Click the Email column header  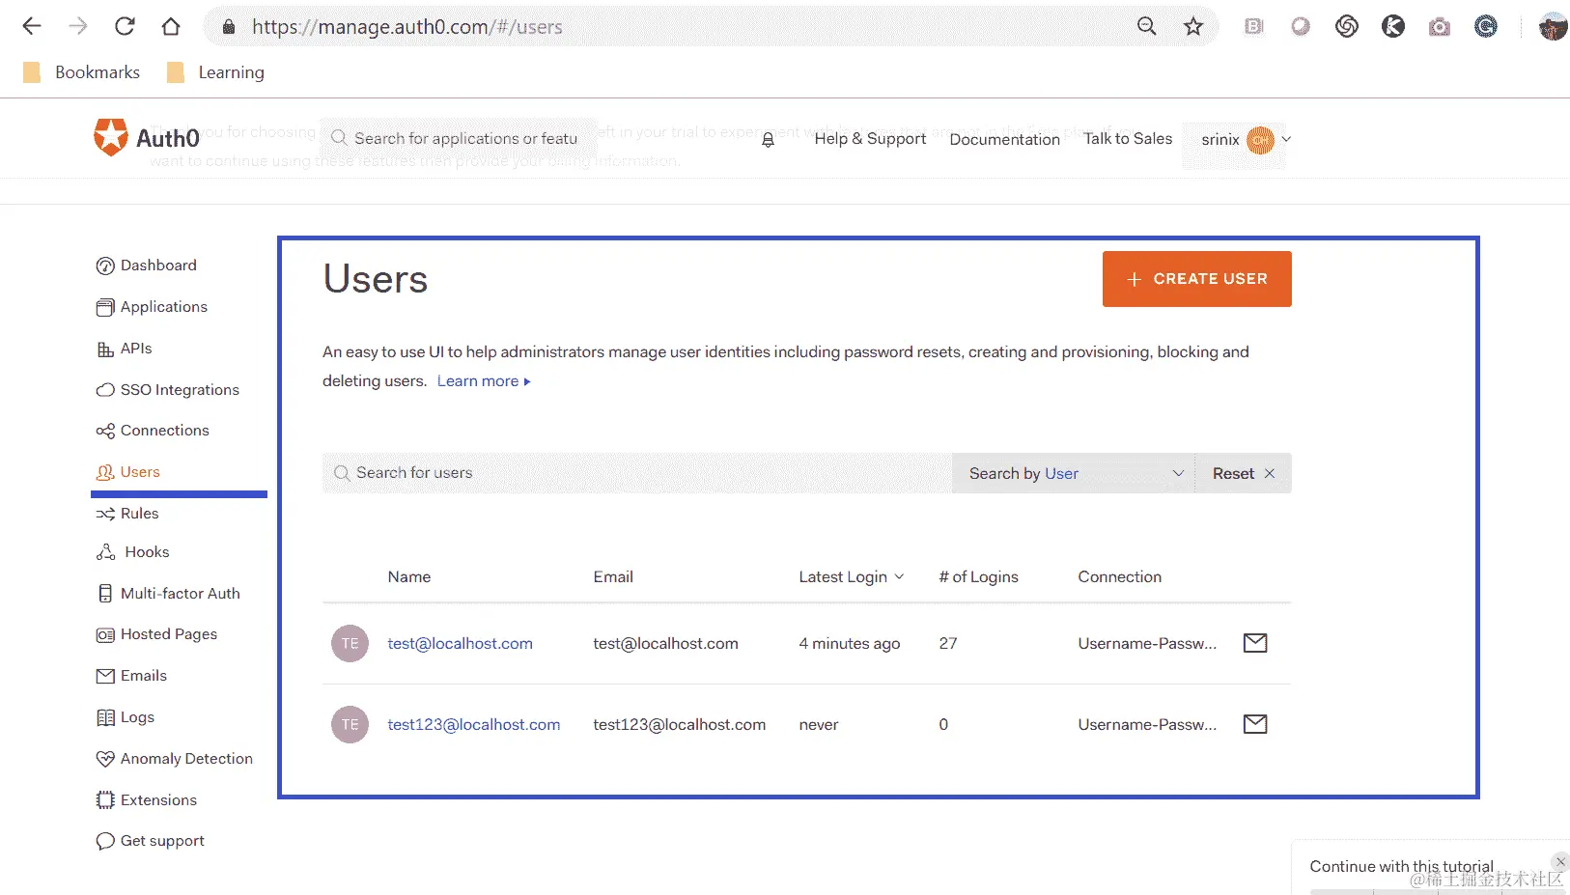point(613,576)
